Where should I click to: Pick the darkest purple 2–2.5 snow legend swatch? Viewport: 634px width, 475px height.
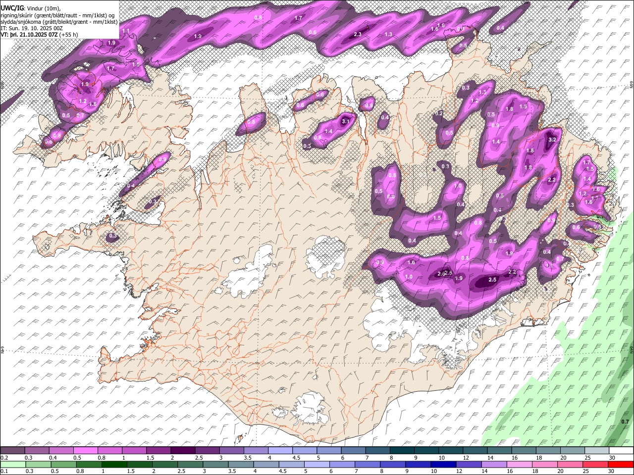click(x=183, y=451)
